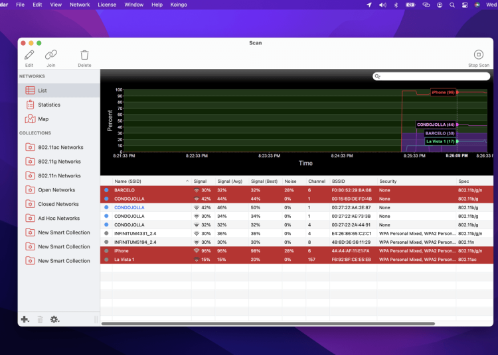498x355 pixels.
Task: Open the Network menu in menu bar
Action: [80, 5]
